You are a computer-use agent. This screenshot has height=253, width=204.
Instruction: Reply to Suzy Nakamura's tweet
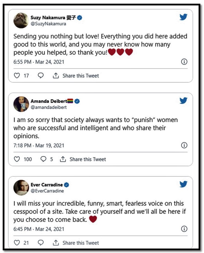click(41, 76)
